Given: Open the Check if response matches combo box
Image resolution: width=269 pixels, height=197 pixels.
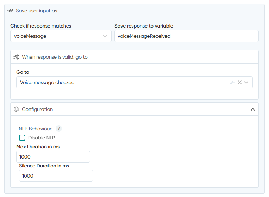Looking at the screenshot, I should pyautogui.click(x=61, y=36).
